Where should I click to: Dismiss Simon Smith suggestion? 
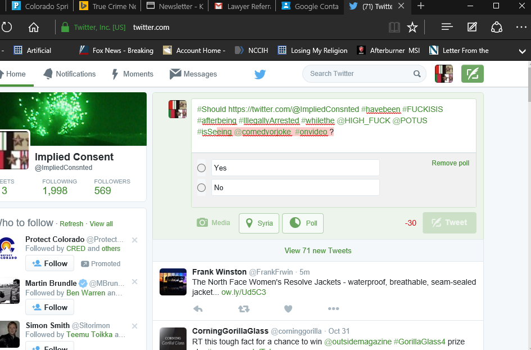click(134, 326)
